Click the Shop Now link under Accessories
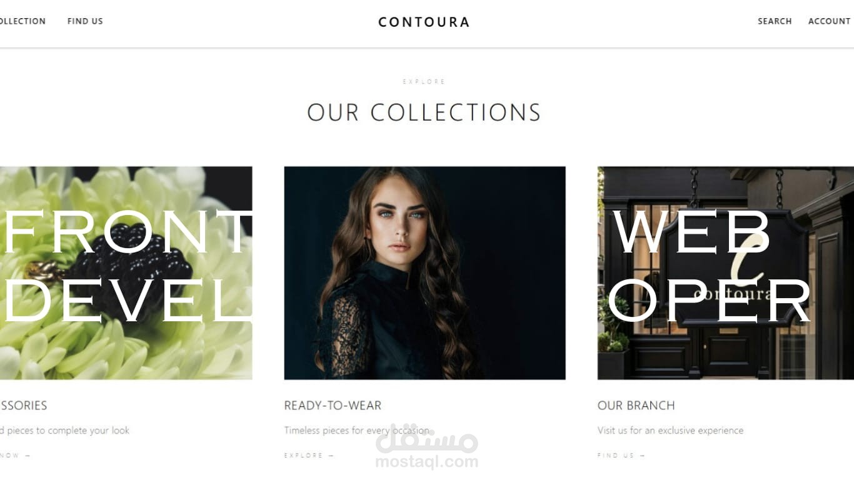Screen dimensions: 854x480 (x=10, y=456)
